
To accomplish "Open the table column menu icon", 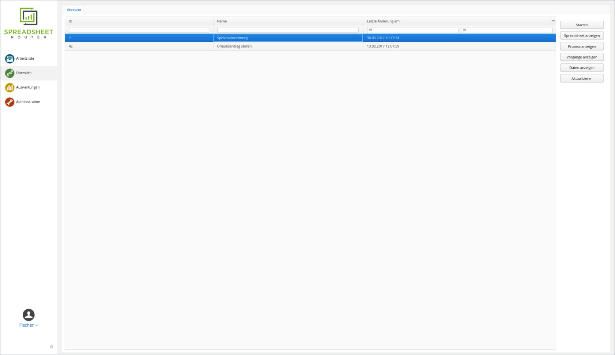I will [553, 21].
